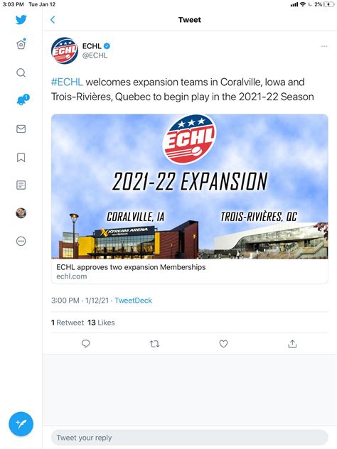
Task: Tap the compose tweet feather button
Action: click(x=21, y=424)
